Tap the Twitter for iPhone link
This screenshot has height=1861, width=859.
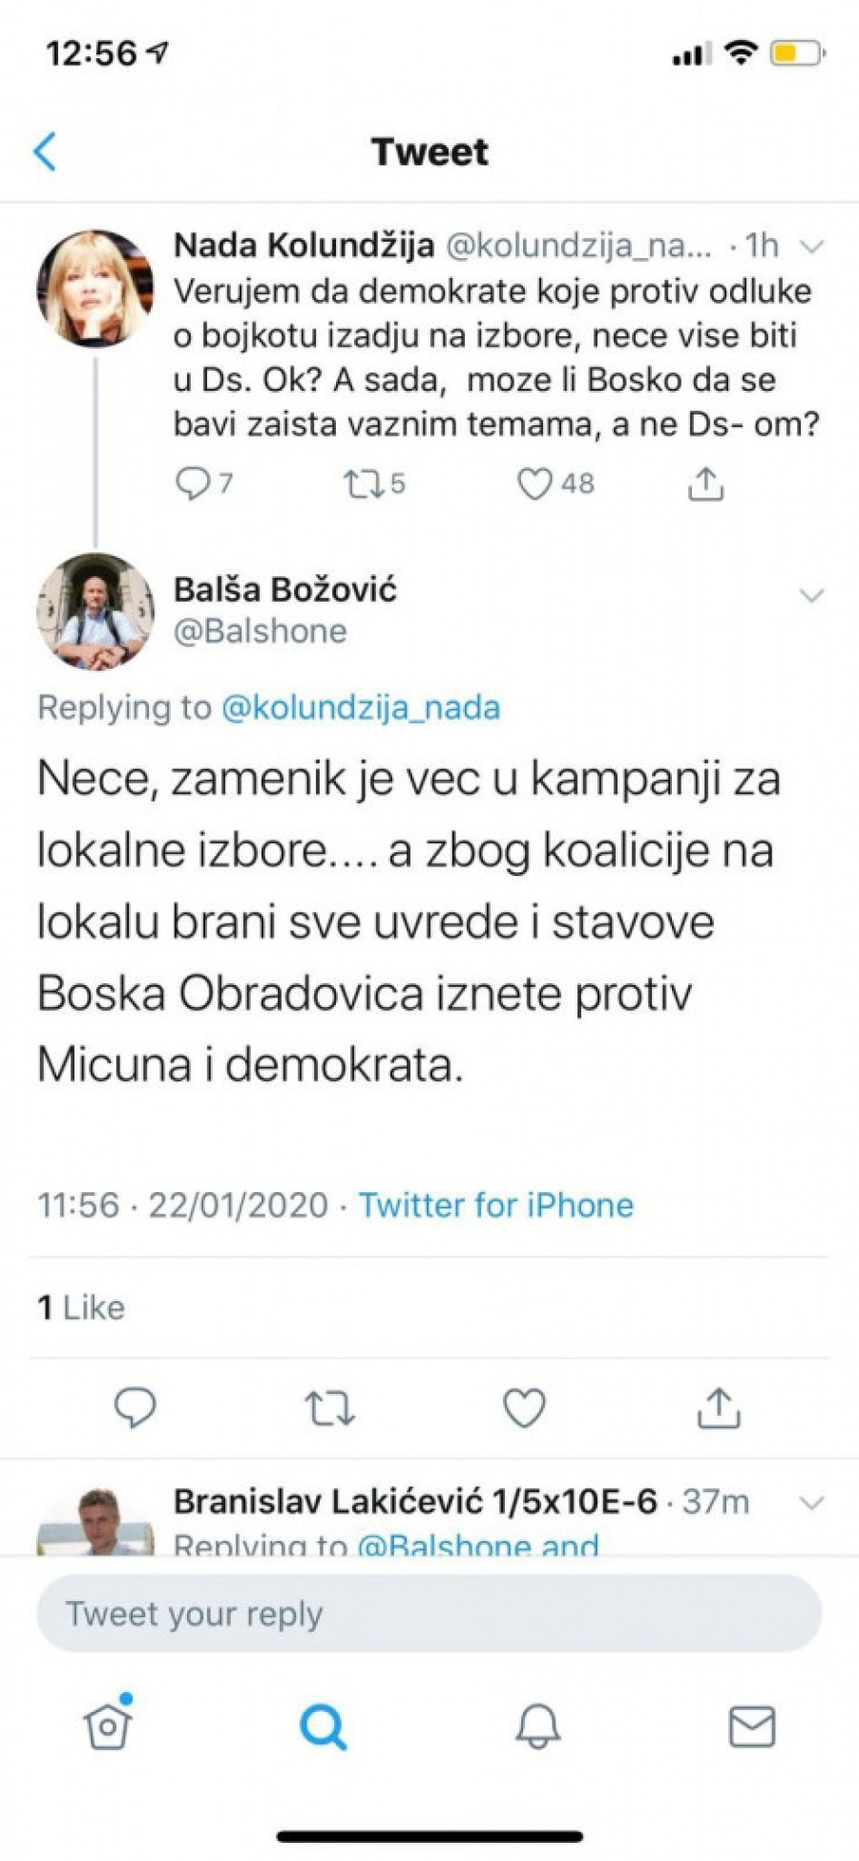tap(495, 1206)
